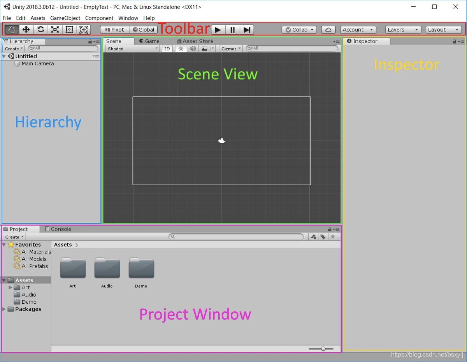Click the save search star icon
The image size is (467, 362).
tap(333, 236)
